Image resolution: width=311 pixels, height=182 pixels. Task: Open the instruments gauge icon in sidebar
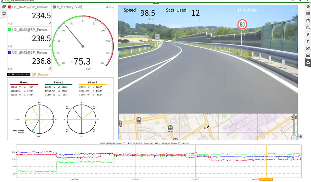point(308,20)
